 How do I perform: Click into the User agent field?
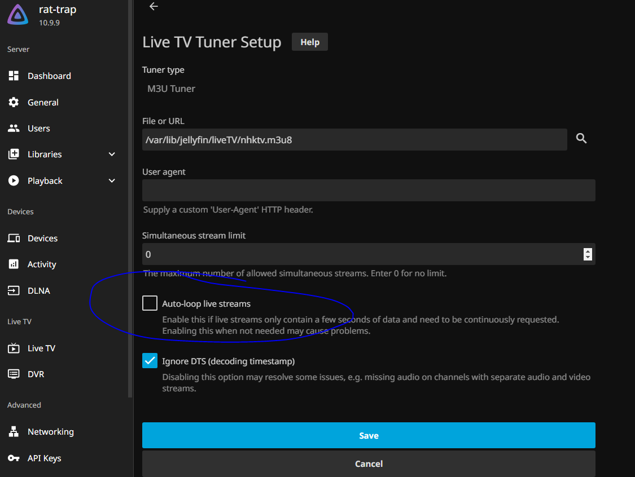369,191
